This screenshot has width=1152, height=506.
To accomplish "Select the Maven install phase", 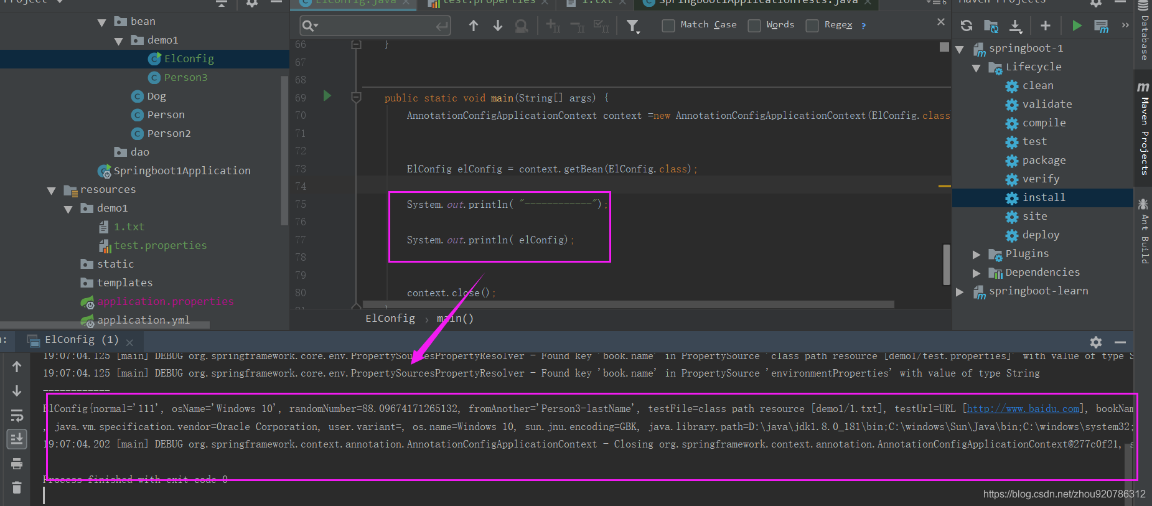I will click(x=1044, y=198).
